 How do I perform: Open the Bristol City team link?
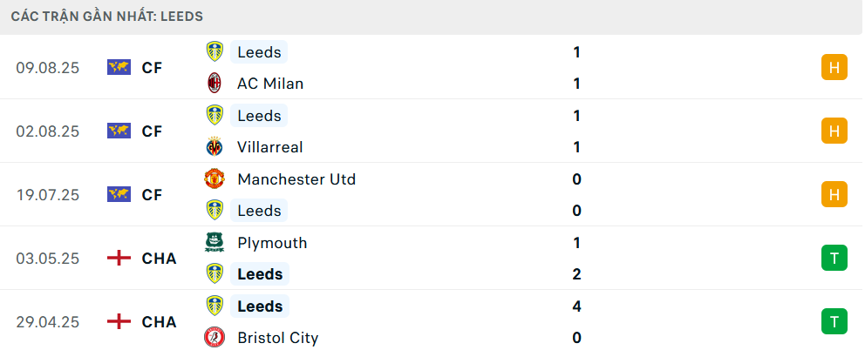point(277,338)
